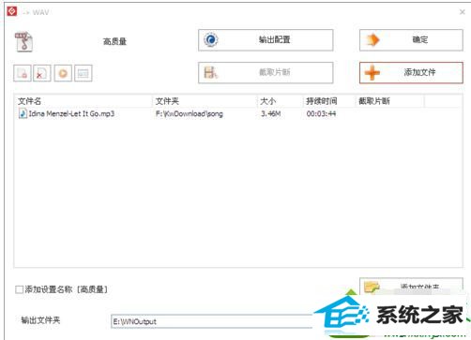The width and height of the screenshot is (471, 340).
Task: Click the file info toolbar icon
Action: [84, 73]
